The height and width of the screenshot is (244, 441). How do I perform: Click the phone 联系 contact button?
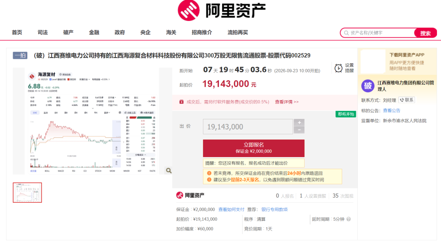(x=407, y=100)
